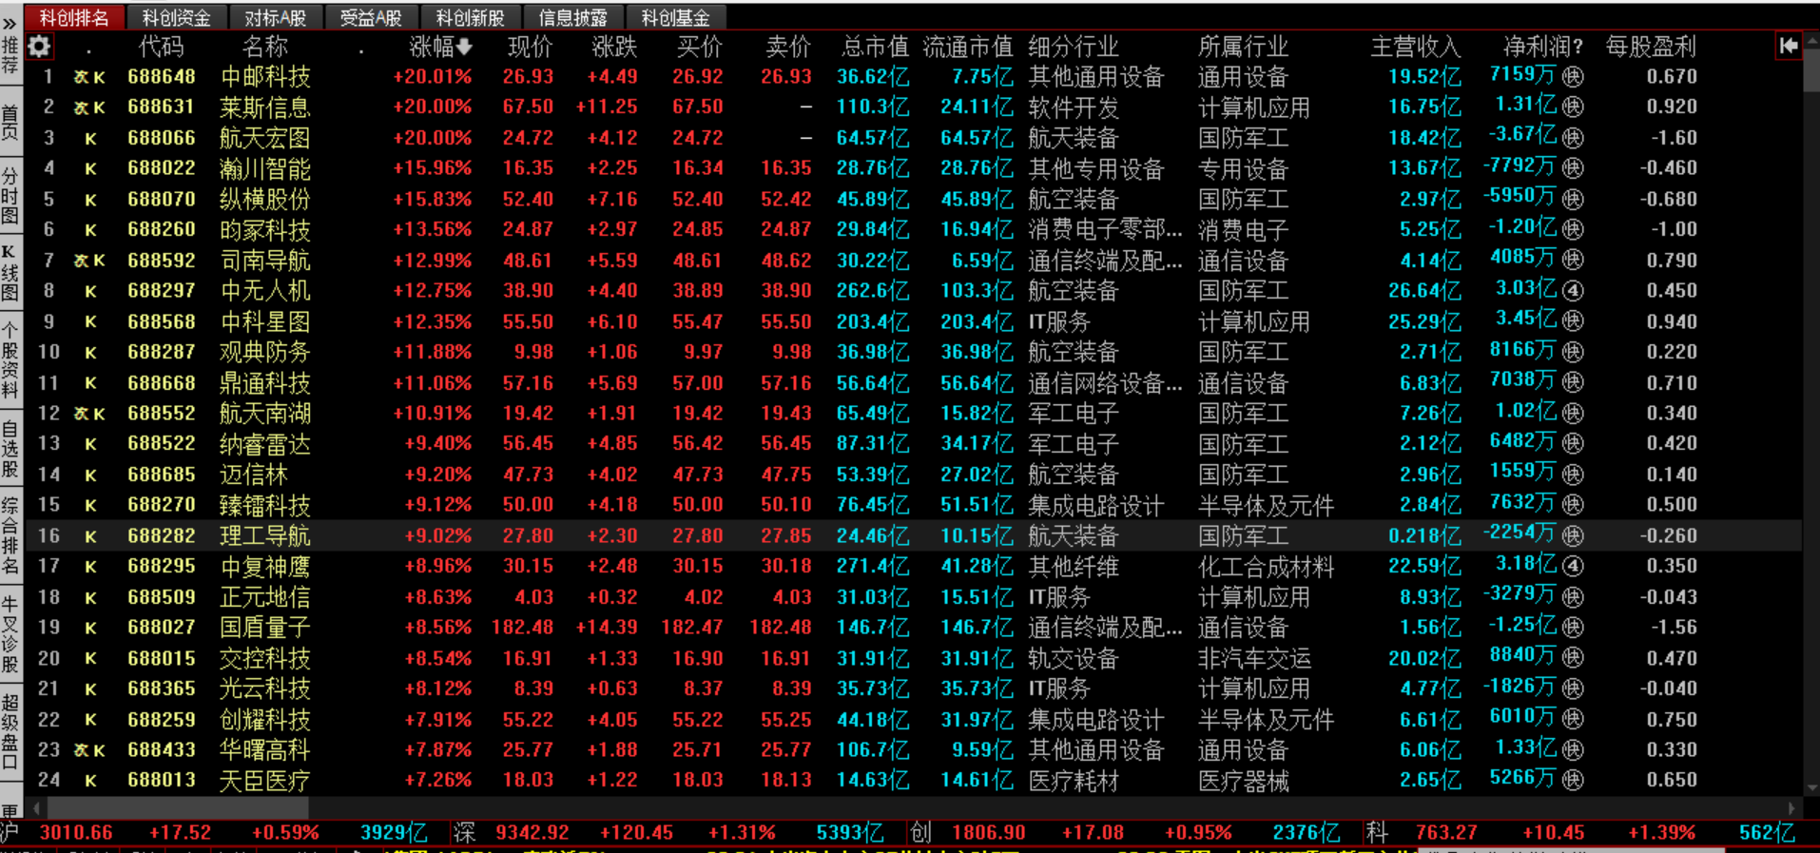The width and height of the screenshot is (1820, 853).
Task: Click the 快 badge next to 8840万
Action: [x=1573, y=658]
